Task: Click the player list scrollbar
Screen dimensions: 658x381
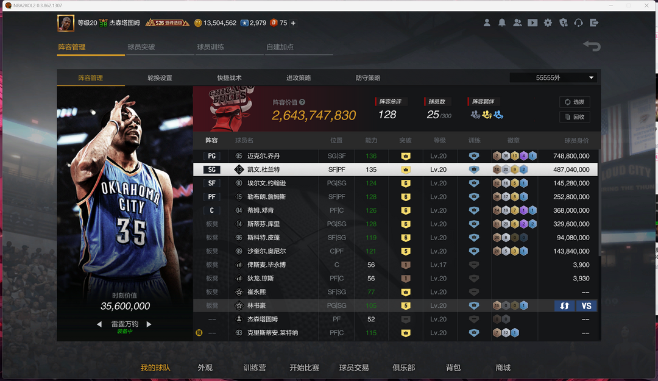Action: (599, 202)
